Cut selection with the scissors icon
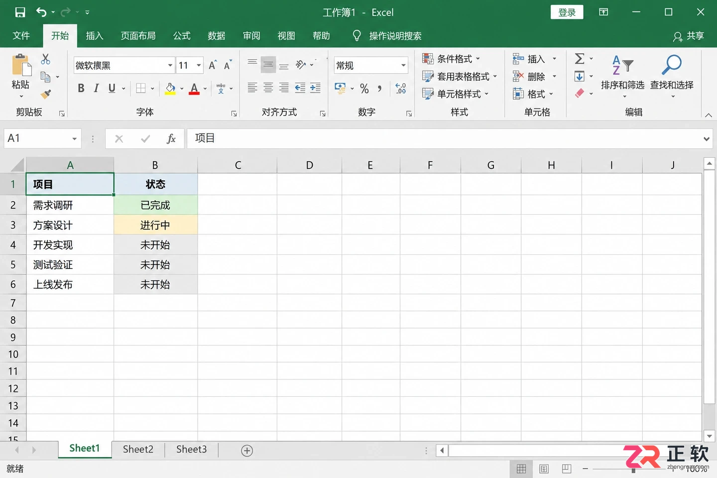 coord(46,59)
